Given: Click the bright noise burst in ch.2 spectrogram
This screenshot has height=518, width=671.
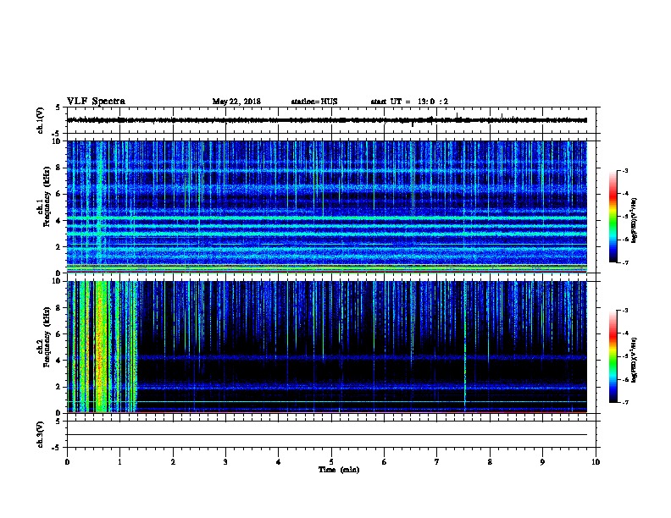Looking at the screenshot, I should point(101,347).
